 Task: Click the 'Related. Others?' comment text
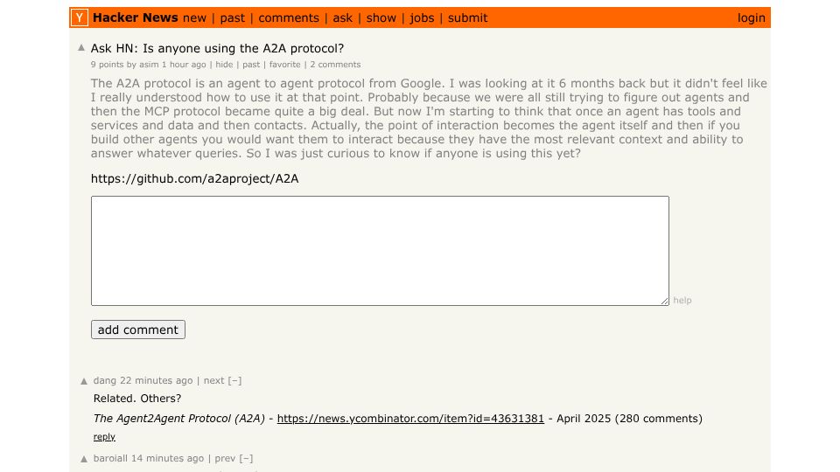tap(137, 399)
